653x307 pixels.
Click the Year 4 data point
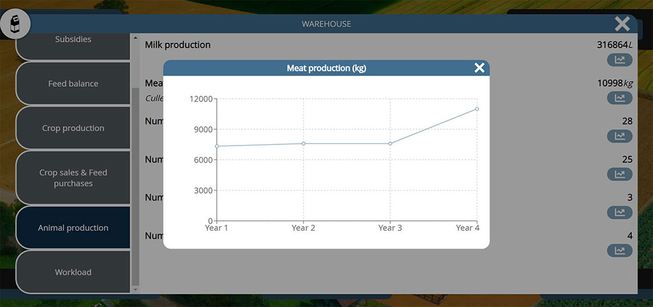click(x=477, y=109)
